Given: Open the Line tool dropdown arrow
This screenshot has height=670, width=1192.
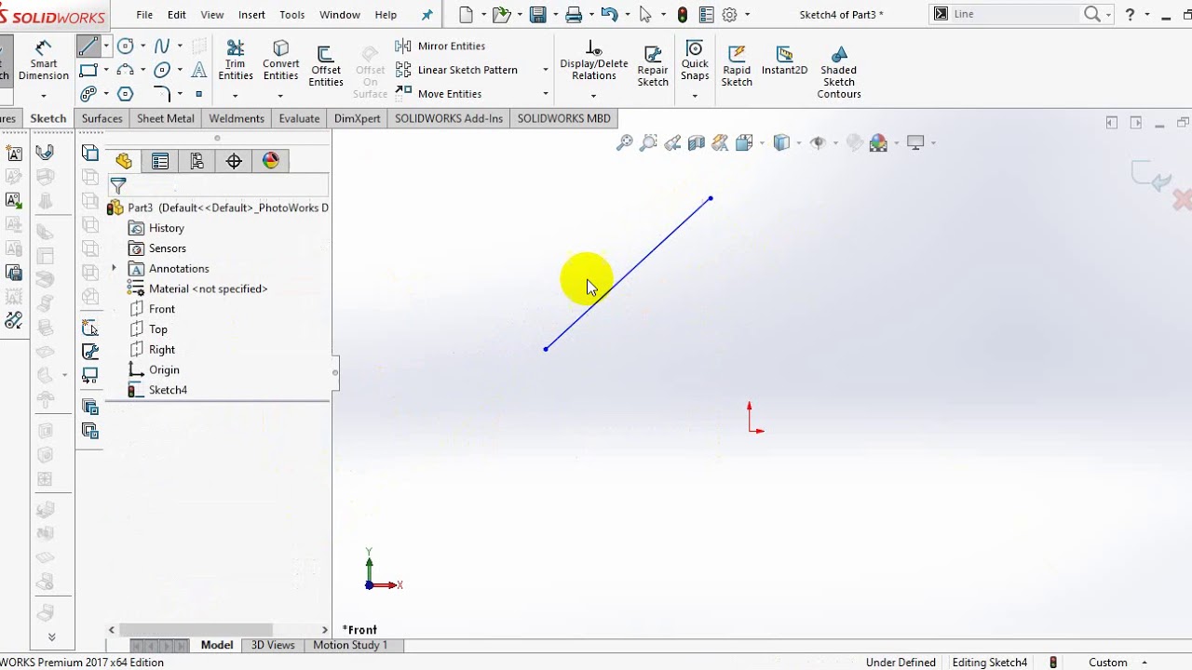Looking at the screenshot, I should (x=106, y=46).
